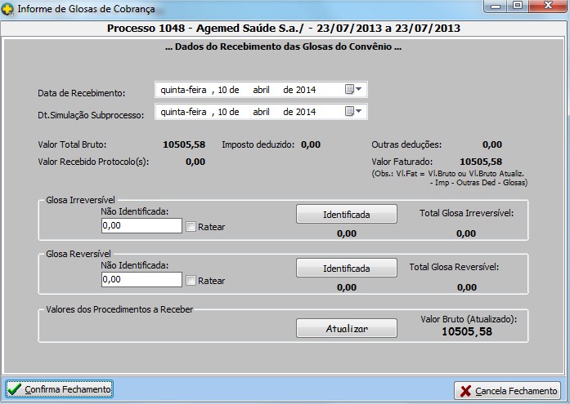Maximize the Informe de Glosas window
570x404 pixels.
(518, 7)
